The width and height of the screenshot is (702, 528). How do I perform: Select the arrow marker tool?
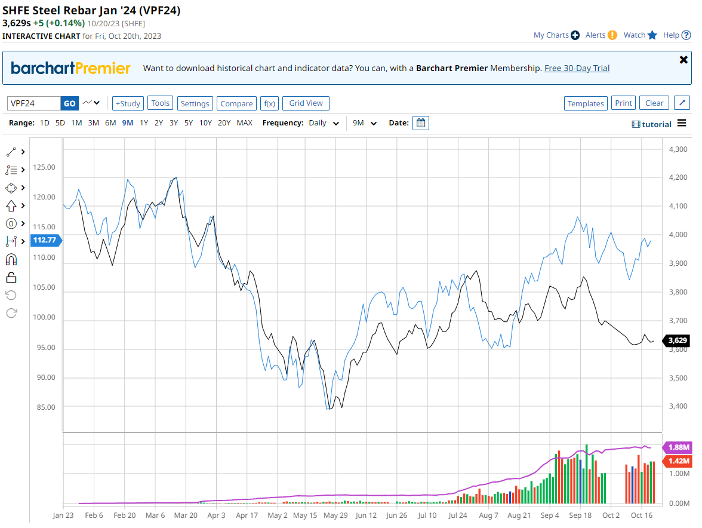[11, 205]
